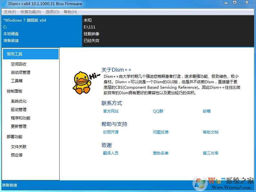The height and width of the screenshot is (192, 256).
Task: Select the Windows 7 旗舰版 x64 image tile
Action: (41, 30)
